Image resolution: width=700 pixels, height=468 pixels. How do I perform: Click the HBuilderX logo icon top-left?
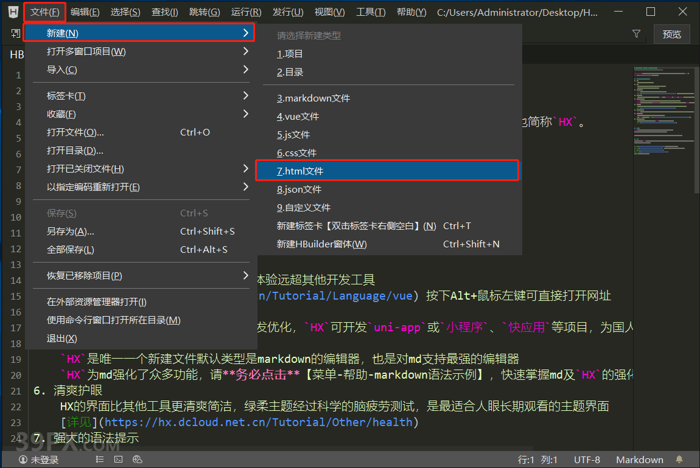[12, 11]
